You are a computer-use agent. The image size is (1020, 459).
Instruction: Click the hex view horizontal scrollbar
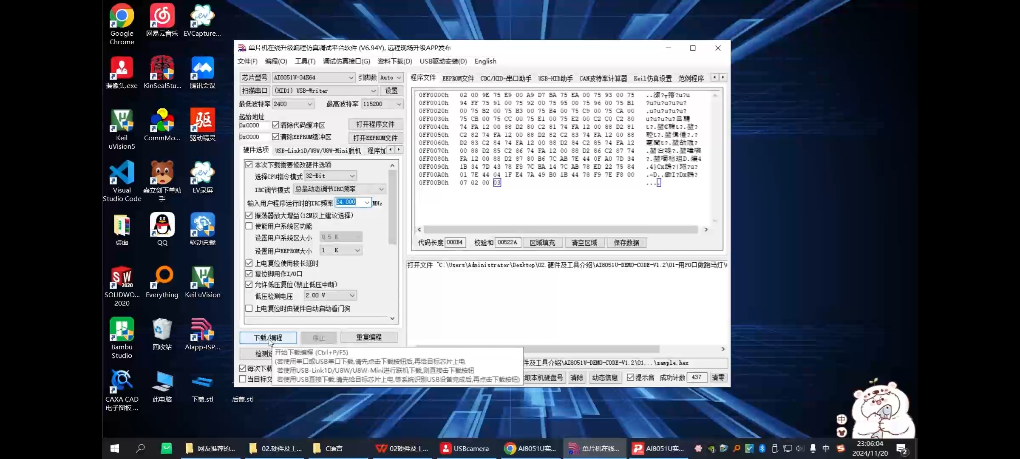[560, 229]
